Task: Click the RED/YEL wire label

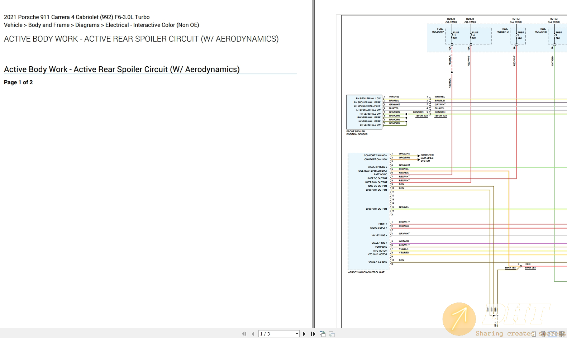Action: [404, 169]
